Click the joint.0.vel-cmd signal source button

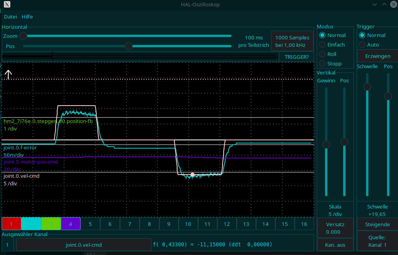(x=84, y=245)
